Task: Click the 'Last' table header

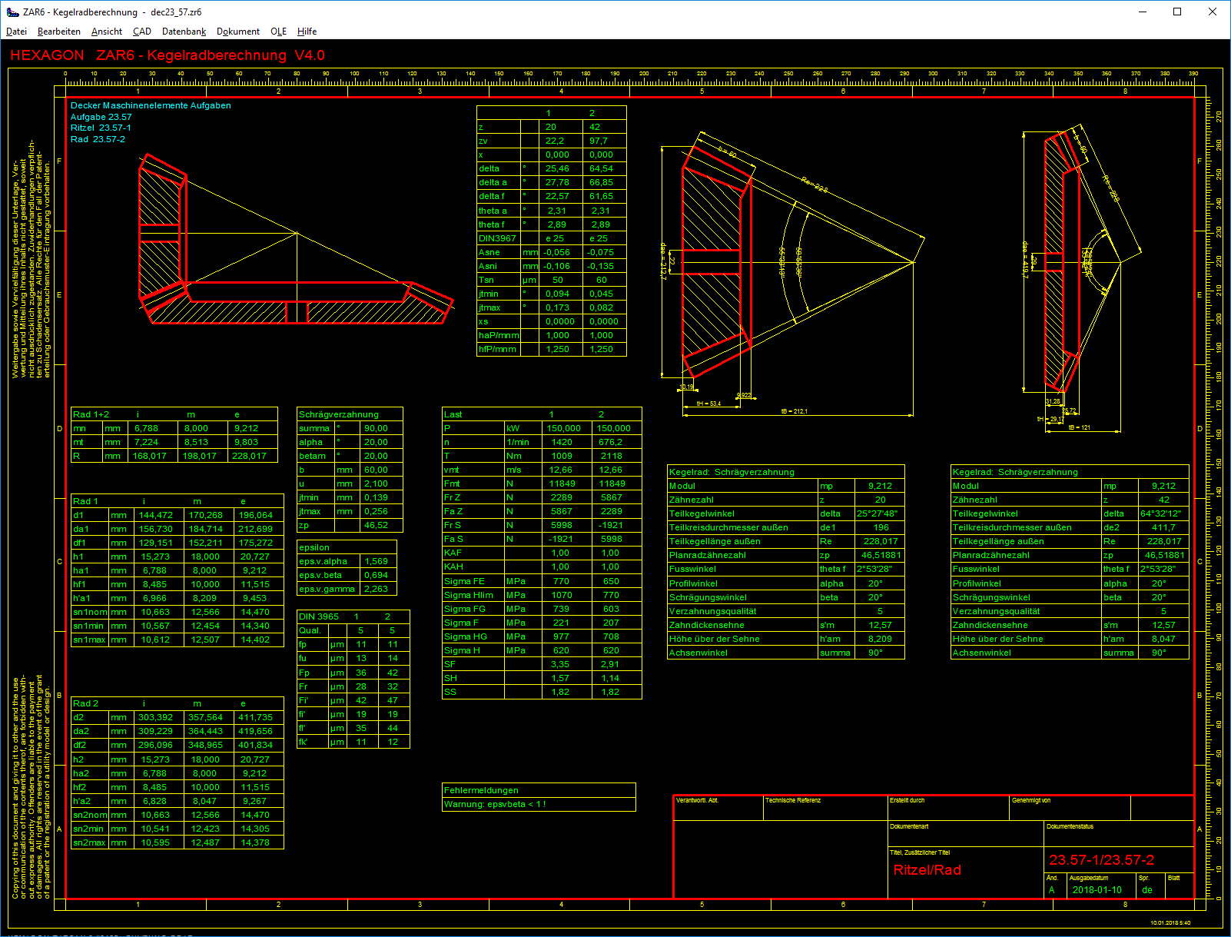Action: (x=453, y=414)
